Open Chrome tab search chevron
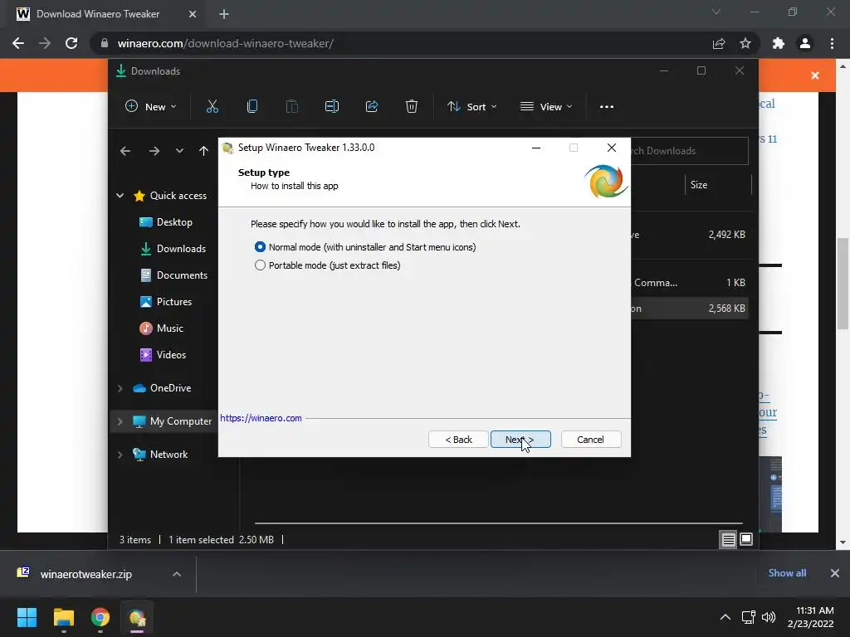 coord(716,12)
